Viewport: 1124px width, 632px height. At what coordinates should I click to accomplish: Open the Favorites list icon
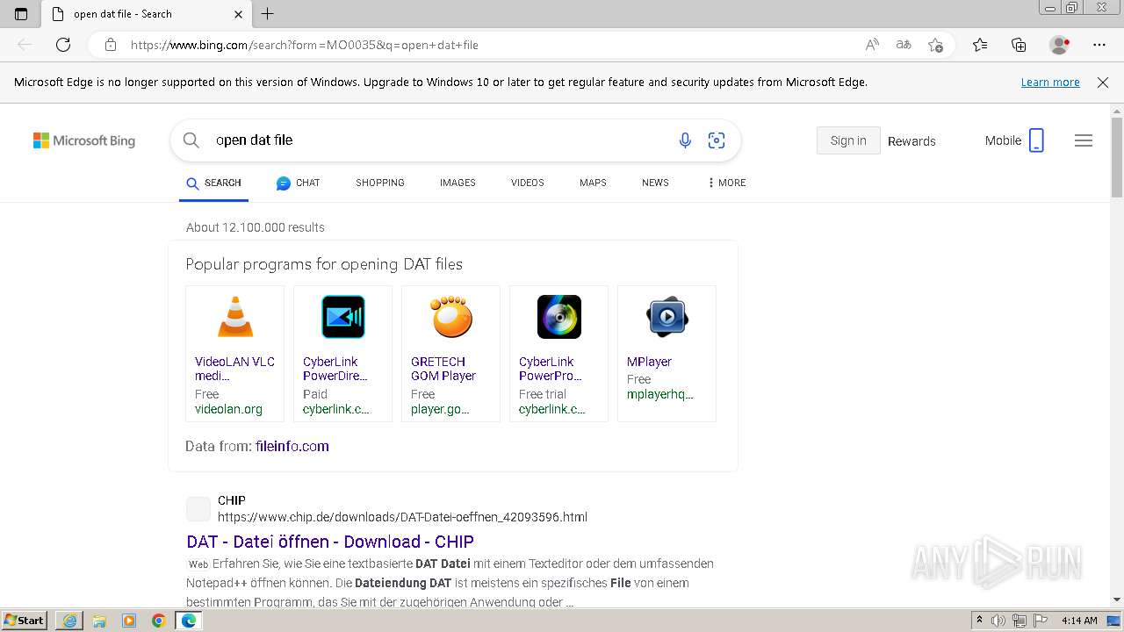click(980, 45)
